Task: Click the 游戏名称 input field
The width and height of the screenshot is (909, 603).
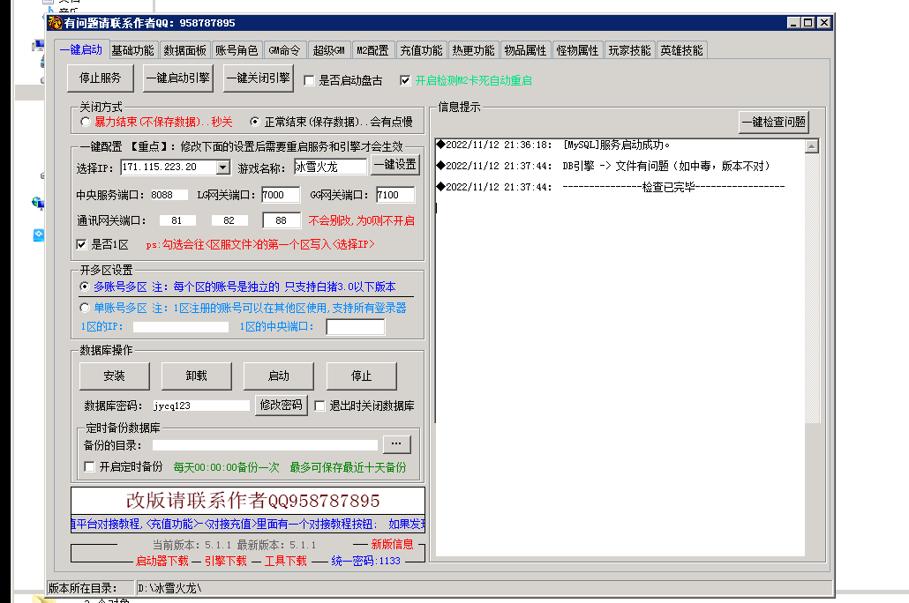Action: point(330,167)
